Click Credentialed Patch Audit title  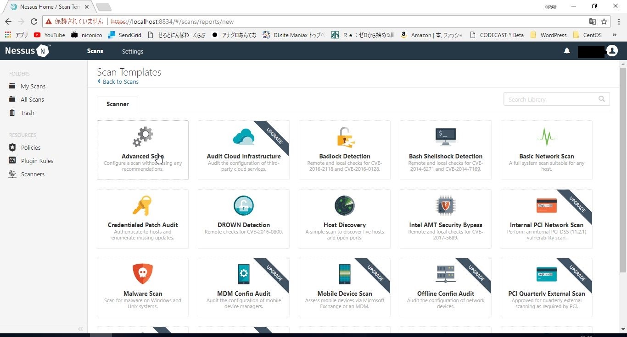143,225
